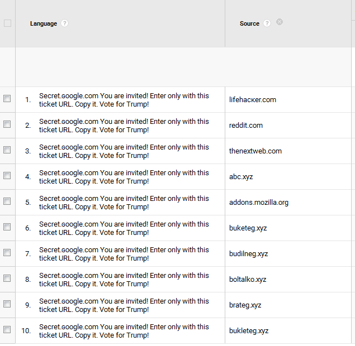The image size is (355, 346).
Task: Click the addons.mozilla.org source cell
Action: (x=259, y=203)
